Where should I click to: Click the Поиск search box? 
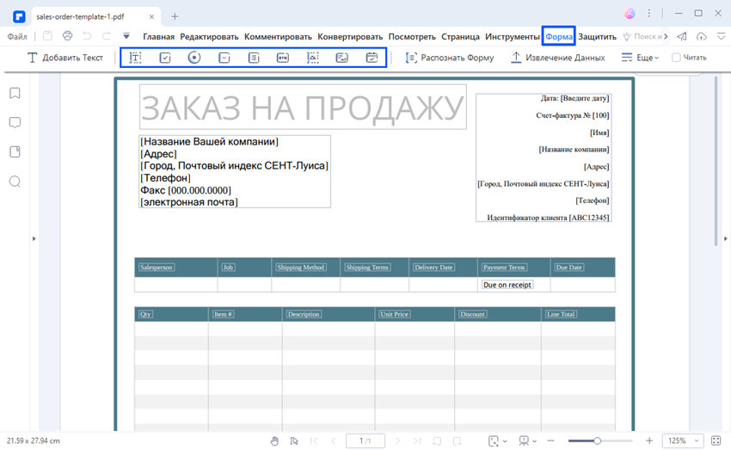click(x=642, y=36)
